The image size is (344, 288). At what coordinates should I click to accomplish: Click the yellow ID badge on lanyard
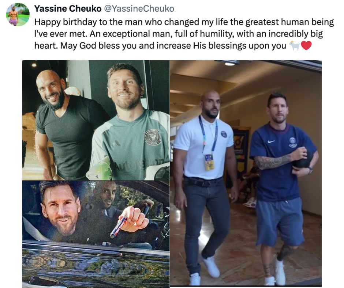(x=209, y=162)
